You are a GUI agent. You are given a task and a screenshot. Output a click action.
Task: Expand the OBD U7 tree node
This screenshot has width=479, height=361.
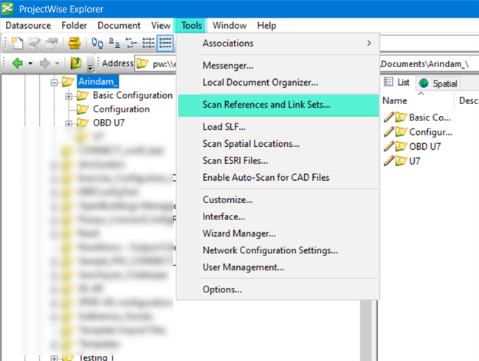coord(69,124)
